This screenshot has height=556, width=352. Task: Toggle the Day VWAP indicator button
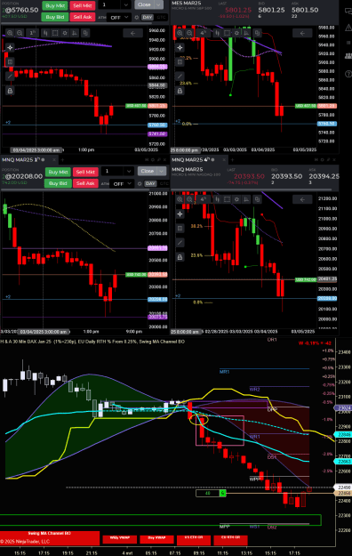pyautogui.click(x=156, y=540)
